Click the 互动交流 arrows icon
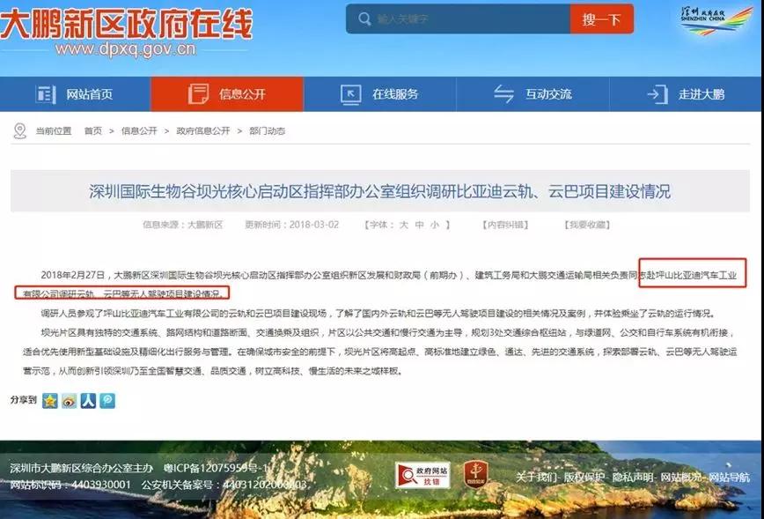The image size is (764, 519). 503,93
